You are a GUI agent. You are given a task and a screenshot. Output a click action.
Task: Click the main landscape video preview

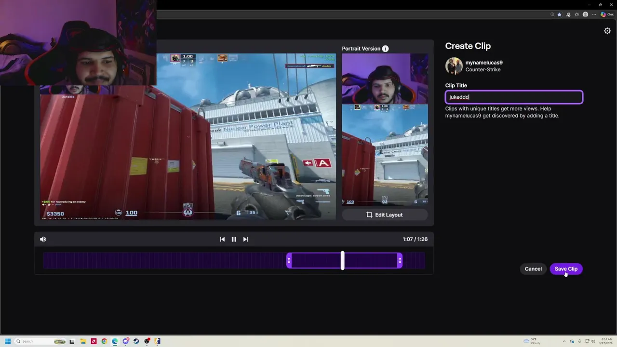[188, 137]
